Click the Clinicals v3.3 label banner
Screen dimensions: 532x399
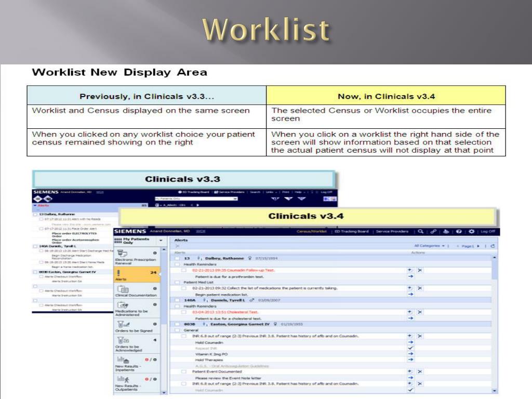click(183, 179)
